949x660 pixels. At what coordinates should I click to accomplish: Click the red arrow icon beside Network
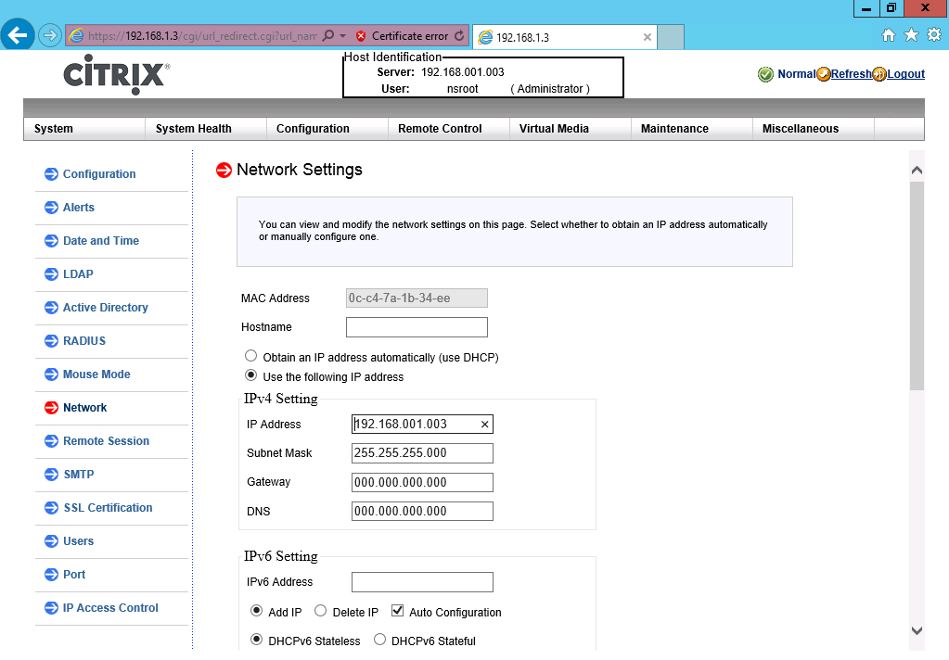pyautogui.click(x=51, y=408)
